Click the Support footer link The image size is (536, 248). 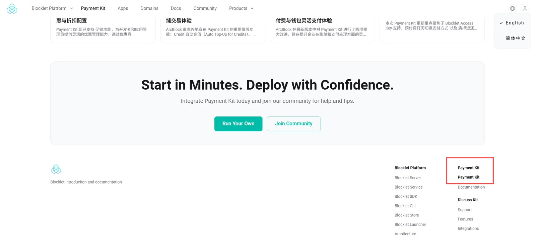click(465, 210)
